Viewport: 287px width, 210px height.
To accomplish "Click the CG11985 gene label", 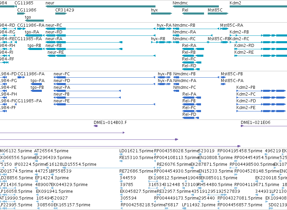I will point(24,3).
